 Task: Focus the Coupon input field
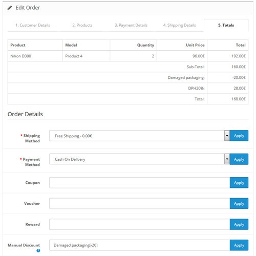139,183
